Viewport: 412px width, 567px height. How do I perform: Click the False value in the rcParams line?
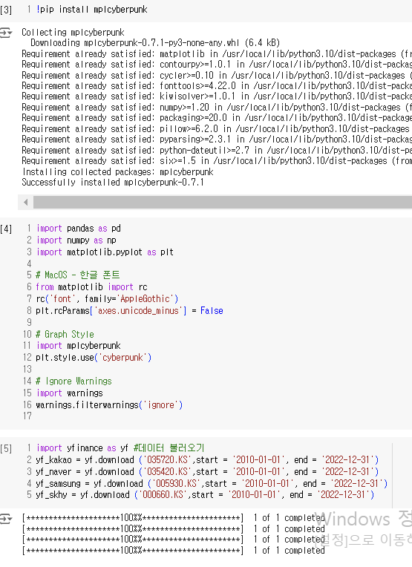click(x=212, y=311)
